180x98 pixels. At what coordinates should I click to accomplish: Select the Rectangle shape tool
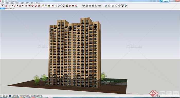(20, 6)
